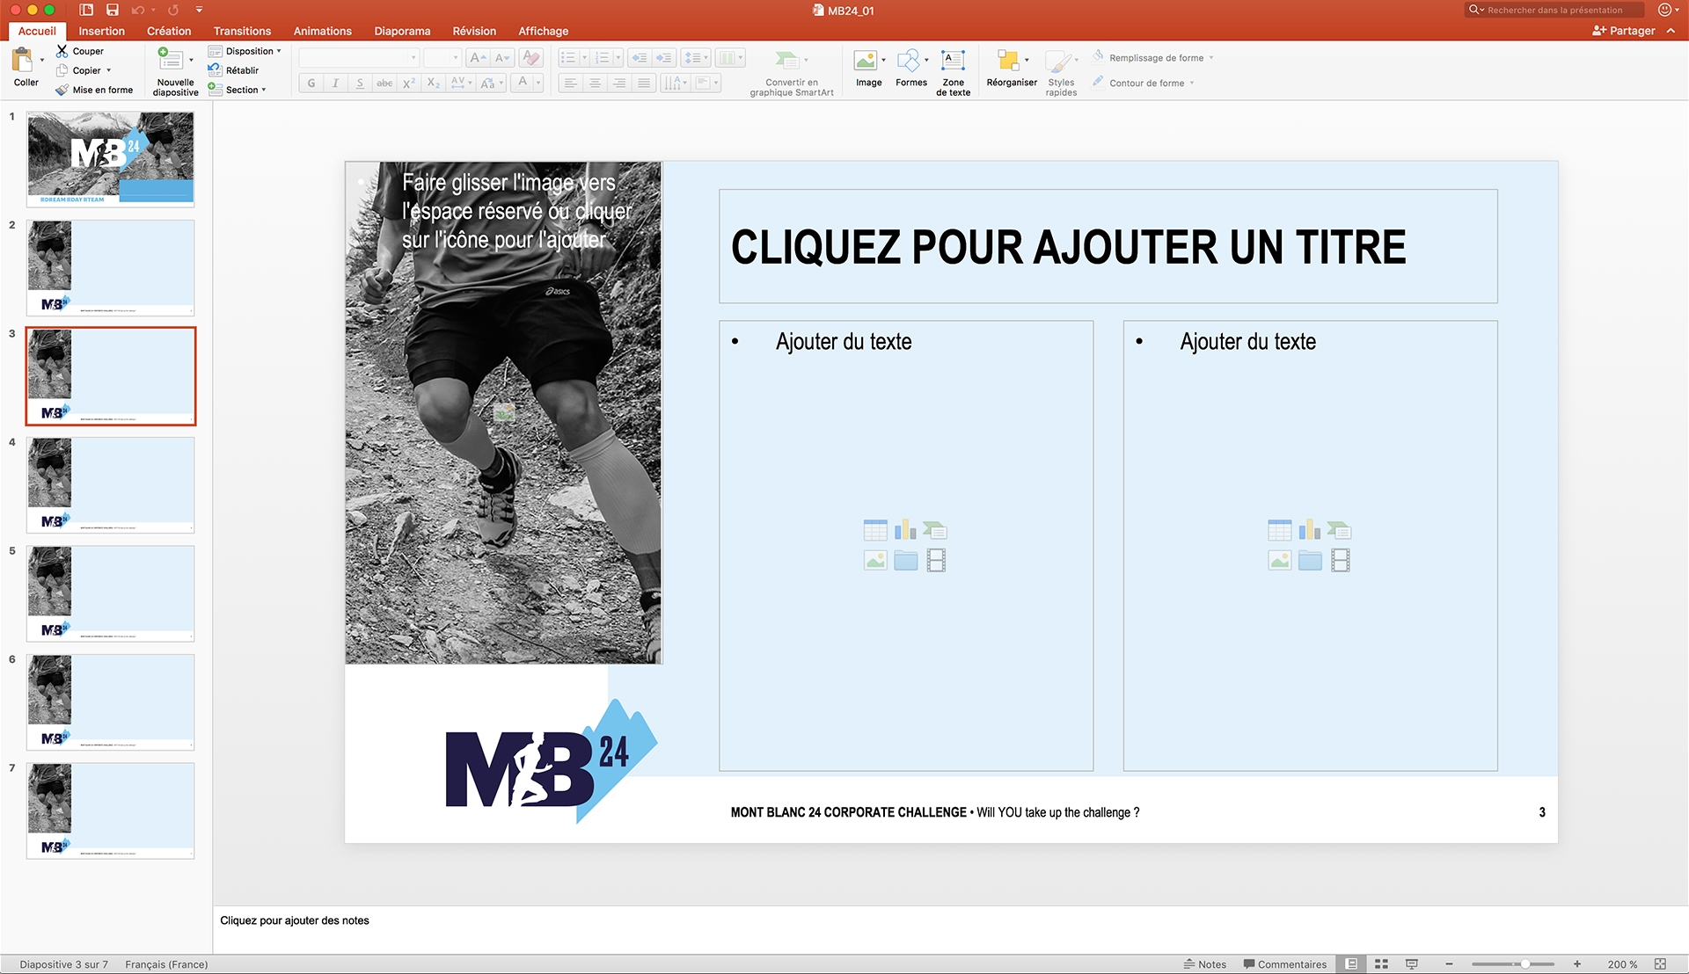Click zoom out minus button
Screen dimensions: 1689x974
point(1449,964)
